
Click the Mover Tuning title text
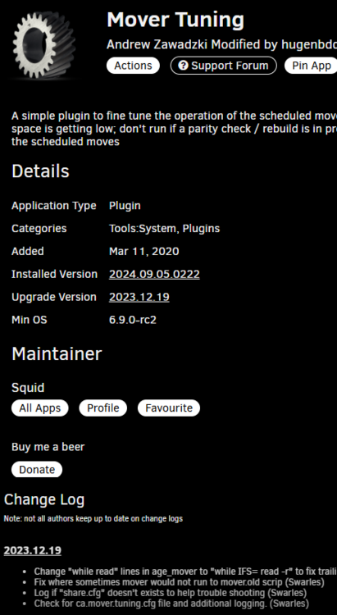(175, 20)
